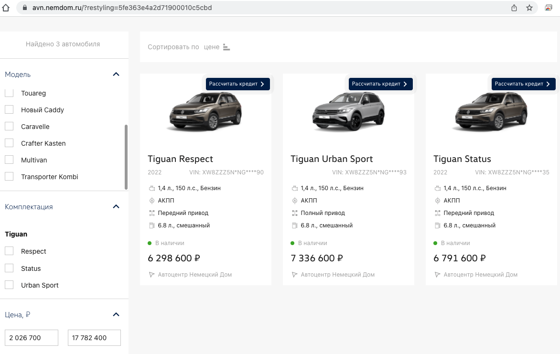This screenshot has width=560, height=354.
Task: Open the browser home page icon
Action: pos(6,8)
